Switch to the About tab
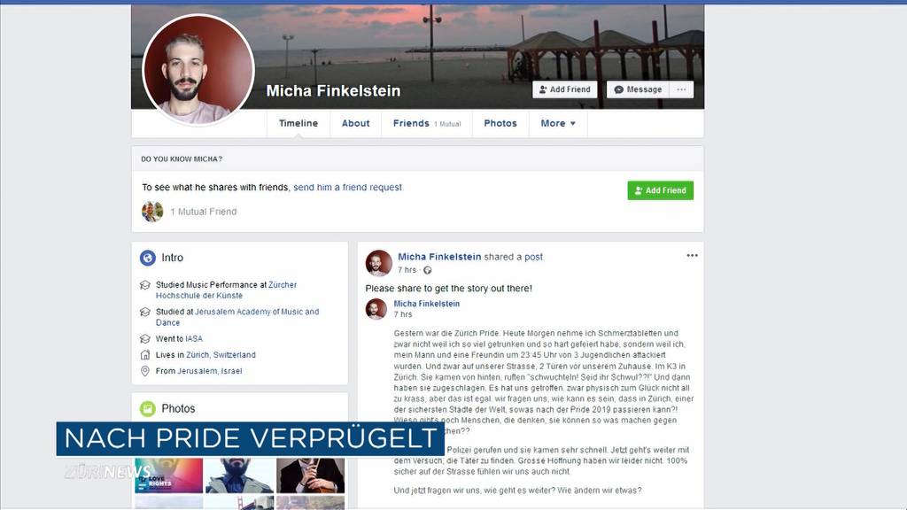Screen dimensions: 907x510 point(355,123)
